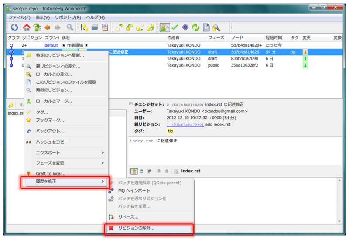349x240 pixels.
Task: Choose リベース... submenu entry
Action: point(151,217)
